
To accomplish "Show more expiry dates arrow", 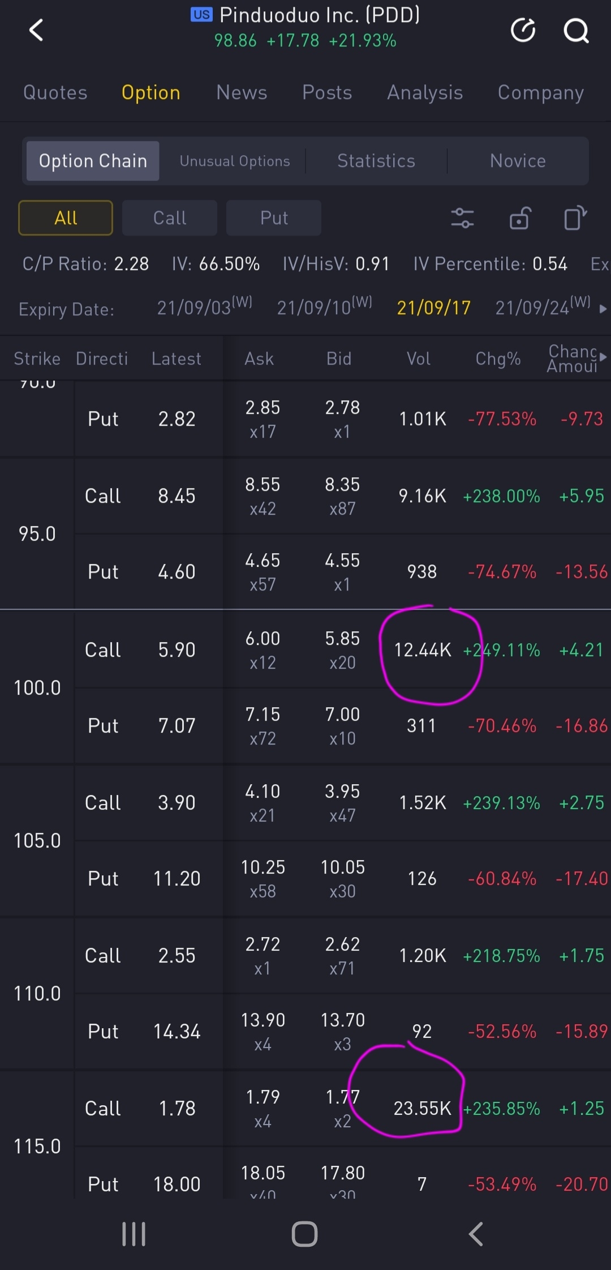I will (603, 309).
